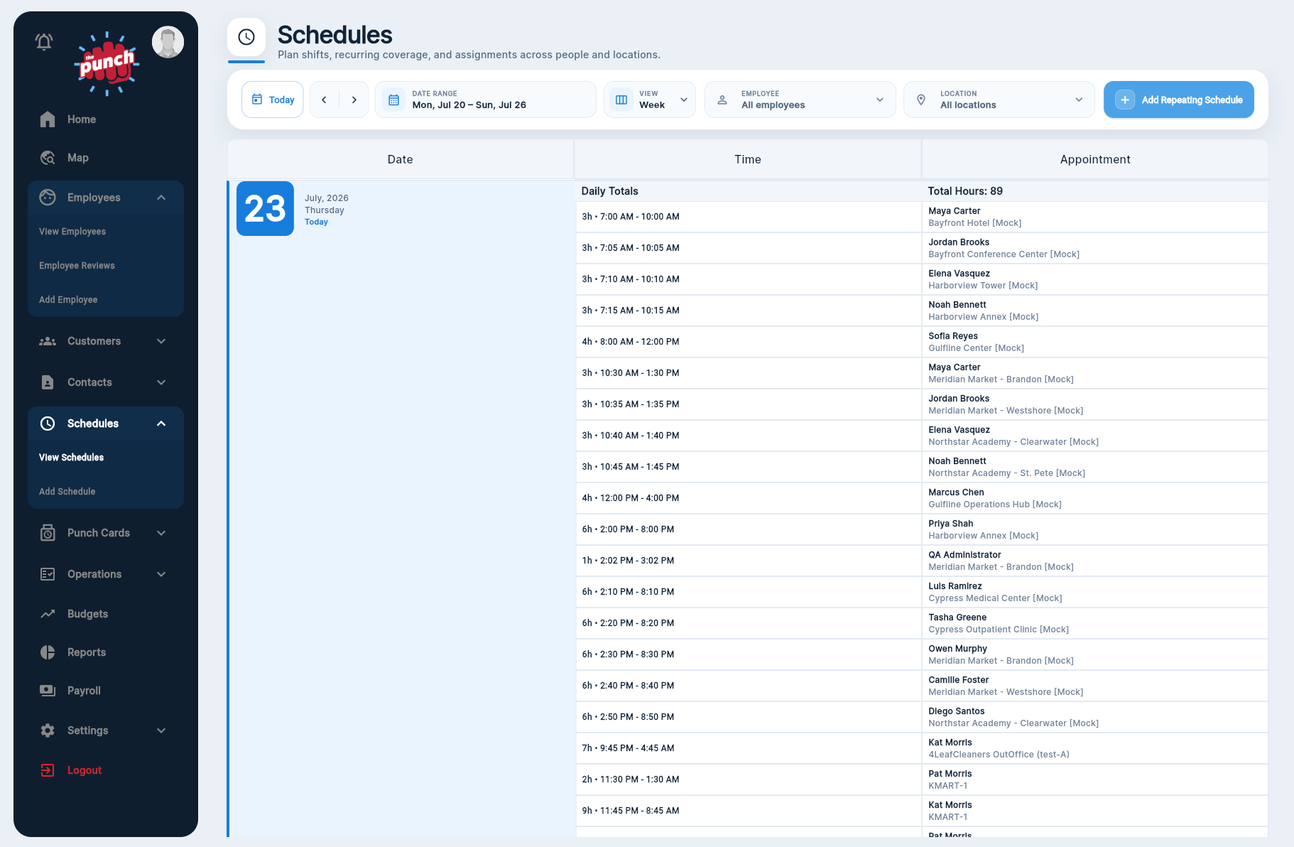Click the Operations checklist icon
This screenshot has height=847, width=1294.
[x=48, y=574]
